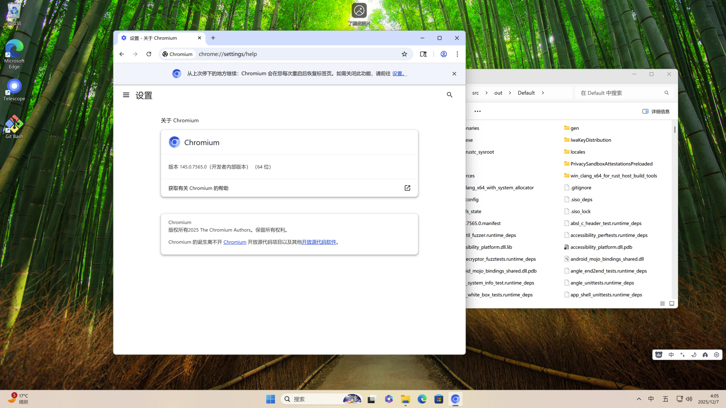Click the Default folder search box
This screenshot has width=726, height=408.
[x=620, y=93]
